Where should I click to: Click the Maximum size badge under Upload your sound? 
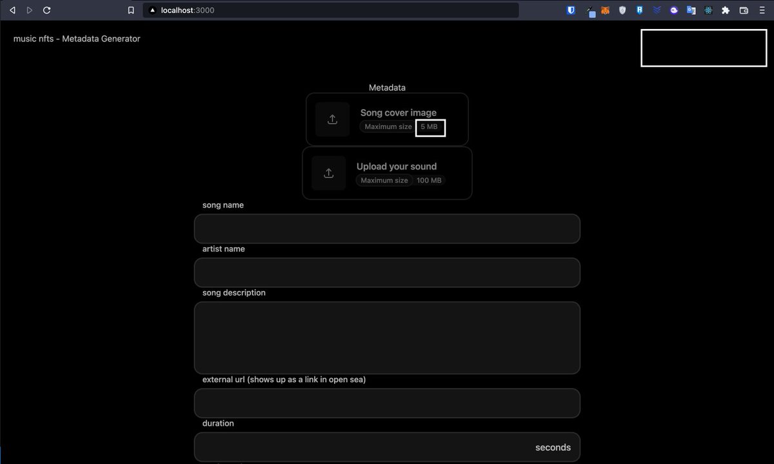(384, 181)
